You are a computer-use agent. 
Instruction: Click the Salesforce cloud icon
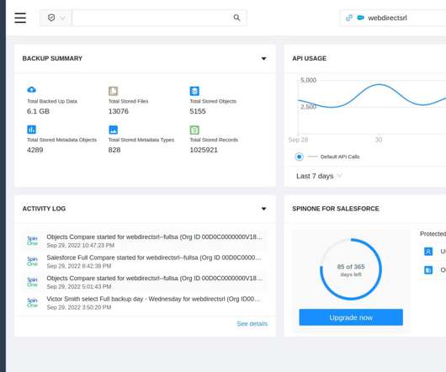click(x=360, y=18)
